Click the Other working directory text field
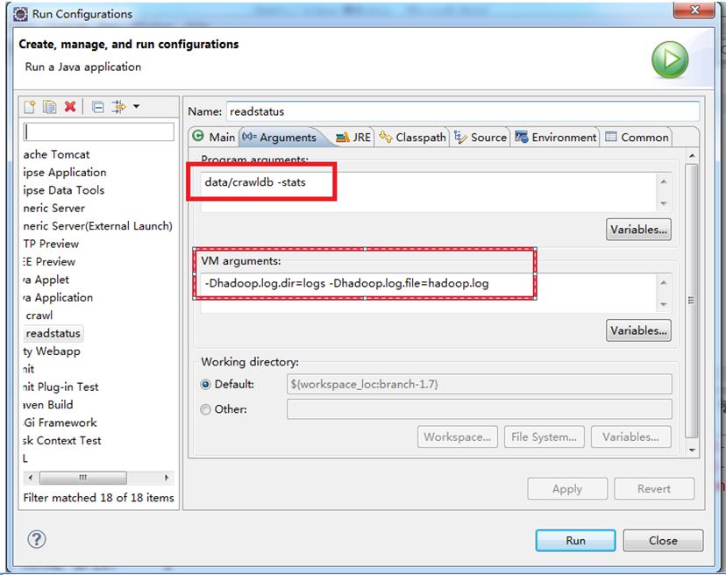 click(x=480, y=409)
